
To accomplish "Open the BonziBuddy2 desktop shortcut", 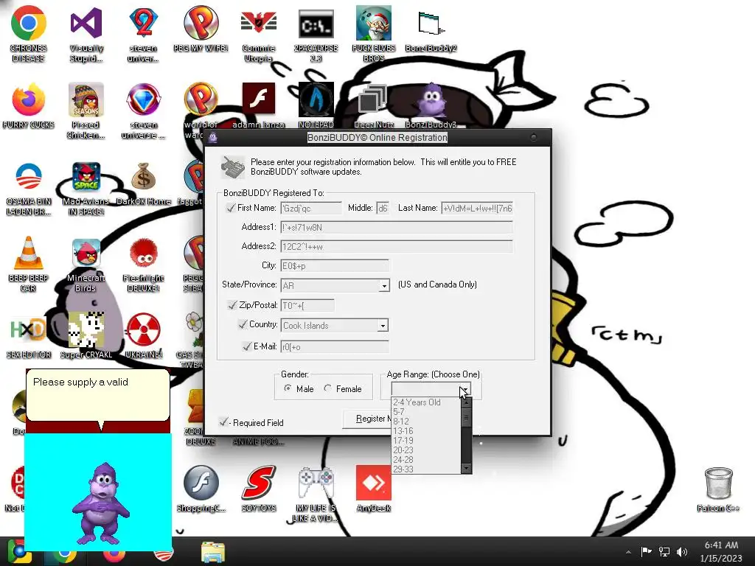I will pyautogui.click(x=431, y=24).
